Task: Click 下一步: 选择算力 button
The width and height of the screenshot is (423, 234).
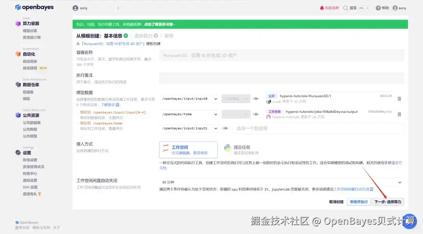Action: point(388,202)
